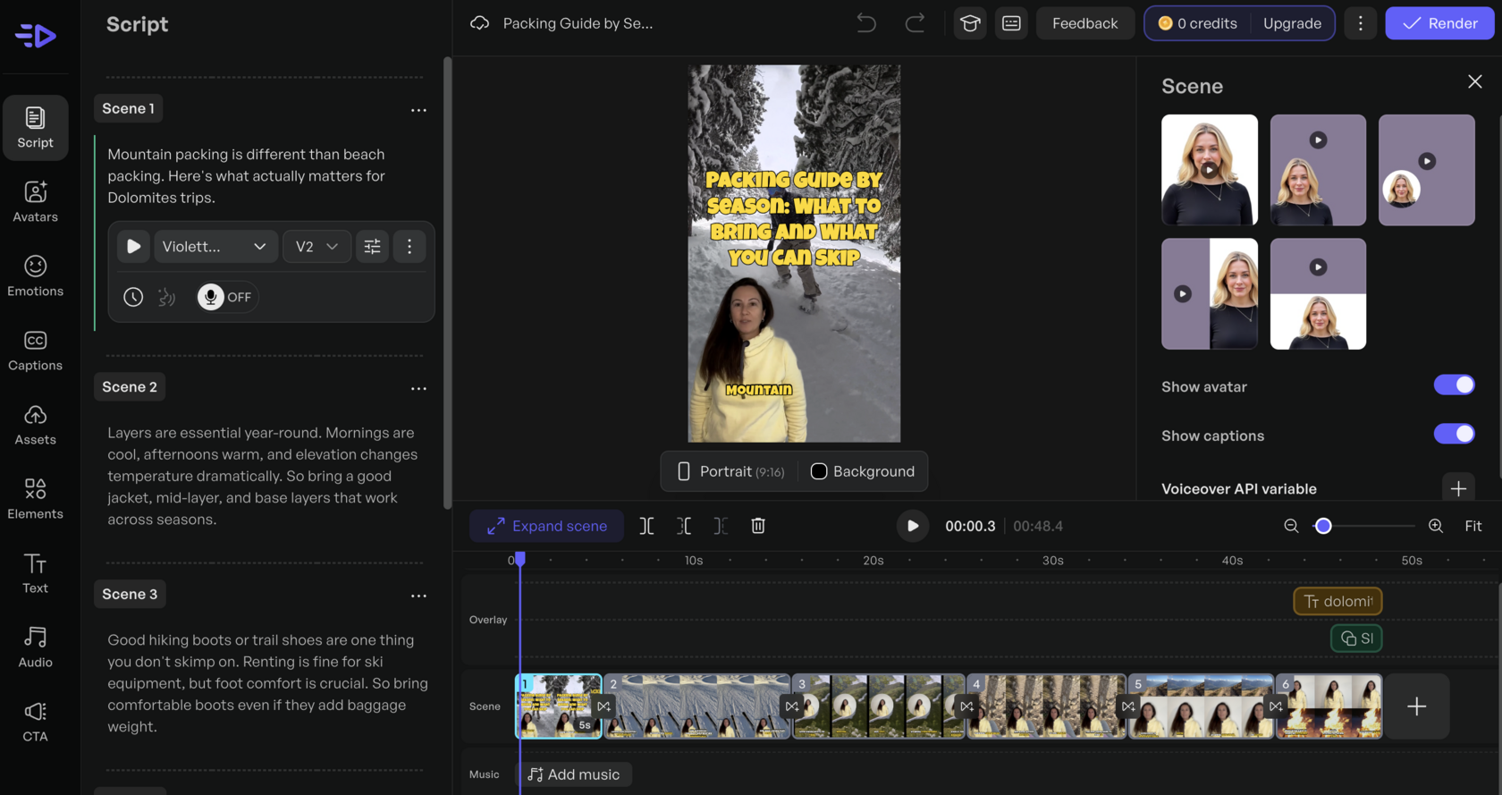1502x795 pixels.
Task: Zoom out the timeline
Action: (x=1291, y=526)
